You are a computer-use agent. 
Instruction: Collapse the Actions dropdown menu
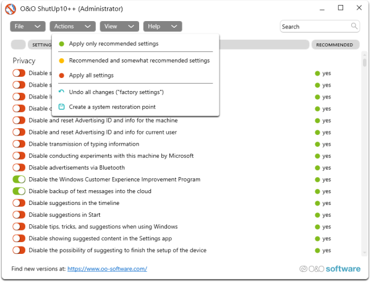[72, 26]
